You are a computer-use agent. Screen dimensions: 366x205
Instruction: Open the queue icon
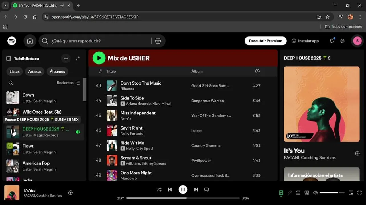pos(298,193)
